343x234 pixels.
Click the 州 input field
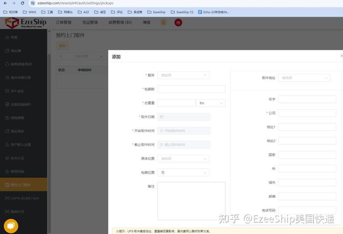pyautogui.click(x=307, y=168)
